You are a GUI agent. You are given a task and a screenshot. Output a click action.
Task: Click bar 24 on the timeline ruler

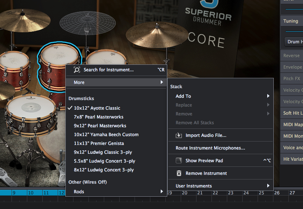[x=246, y=193]
